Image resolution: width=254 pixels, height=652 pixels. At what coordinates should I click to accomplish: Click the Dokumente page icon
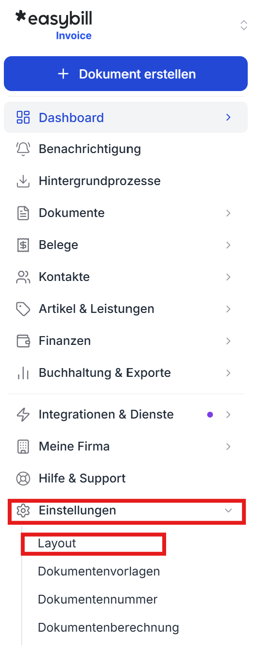pyautogui.click(x=23, y=213)
